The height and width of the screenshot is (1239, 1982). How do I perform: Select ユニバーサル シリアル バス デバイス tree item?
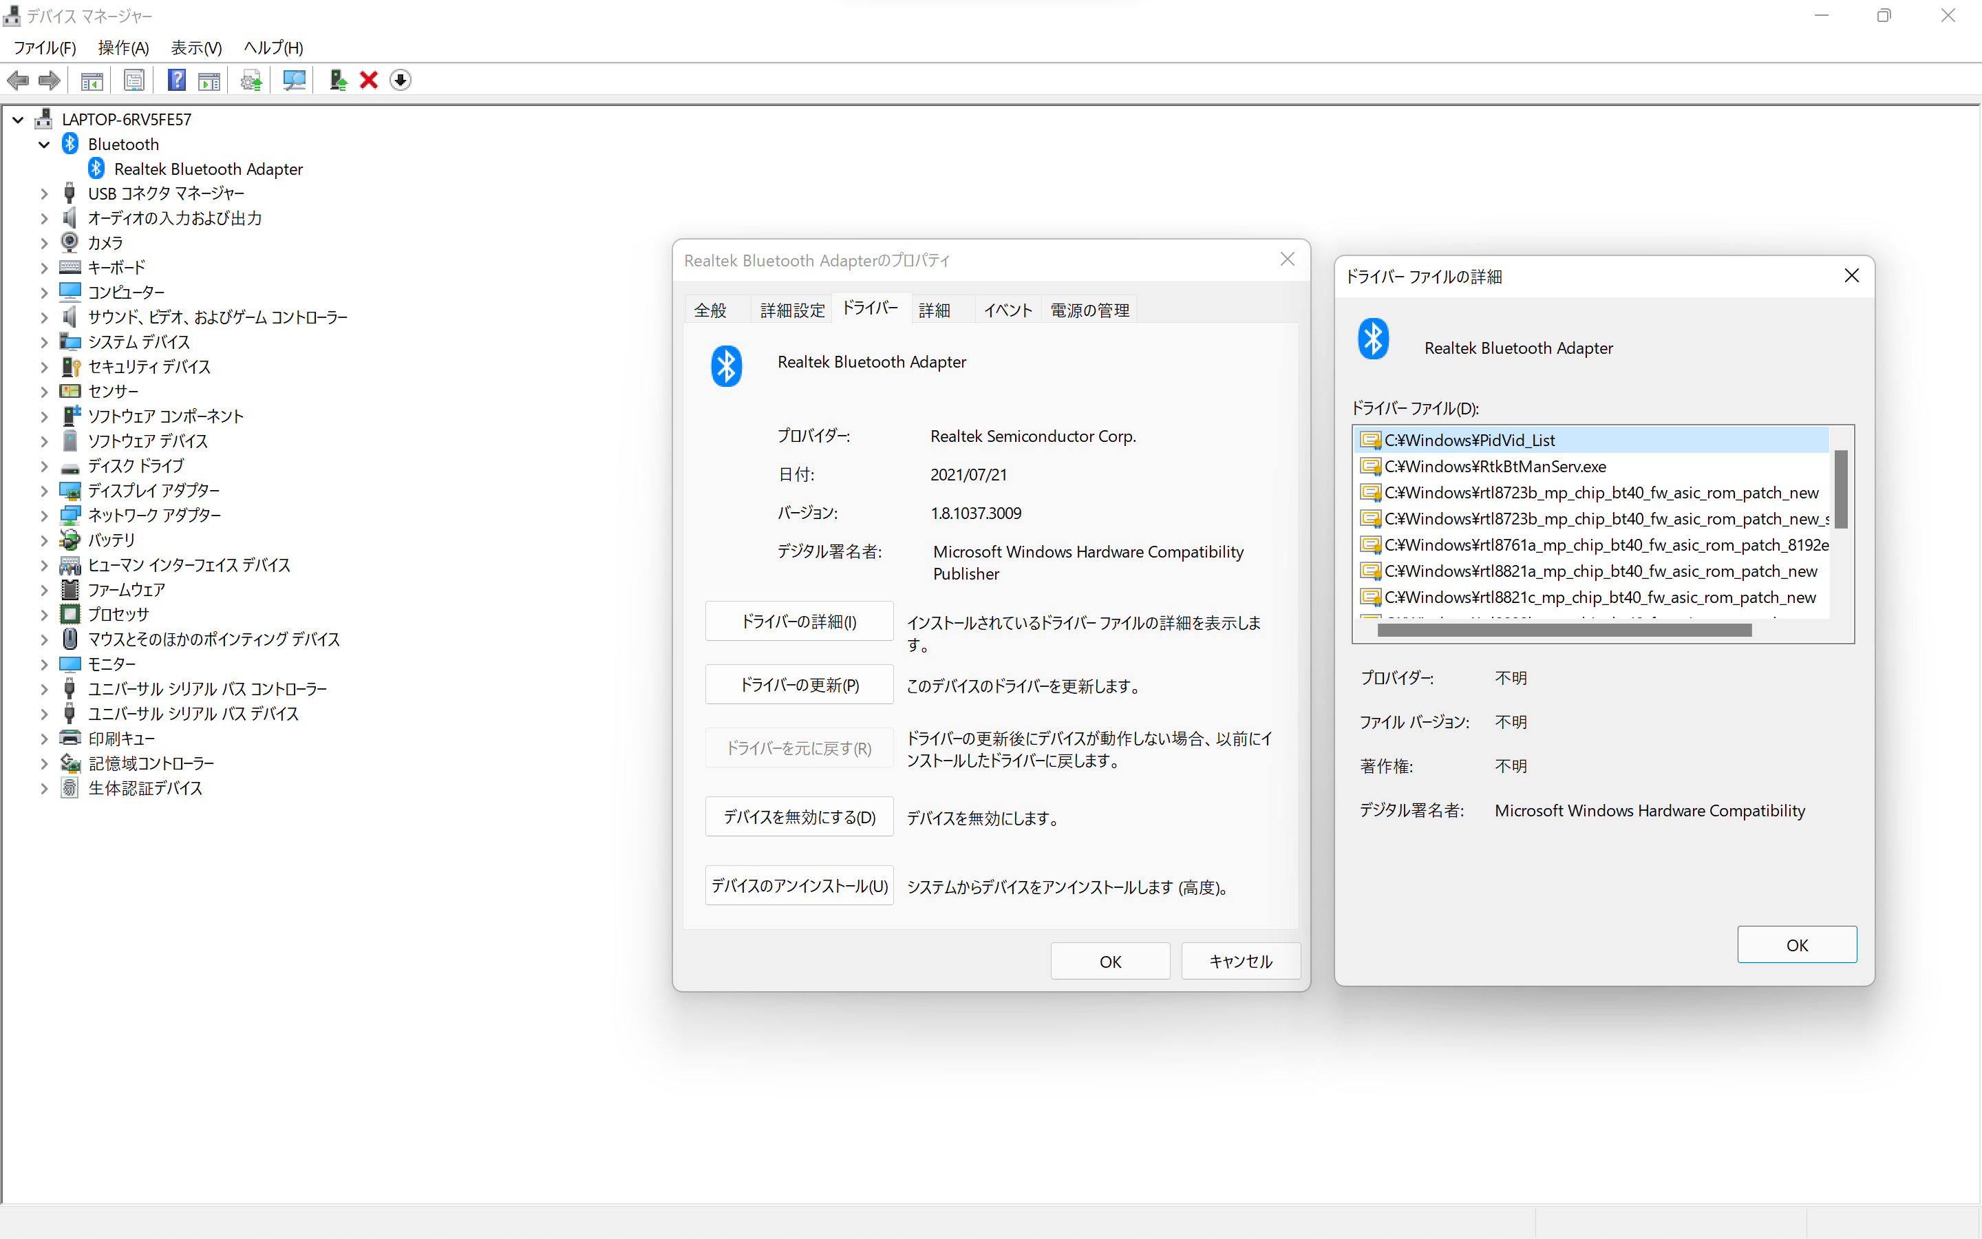click(193, 714)
